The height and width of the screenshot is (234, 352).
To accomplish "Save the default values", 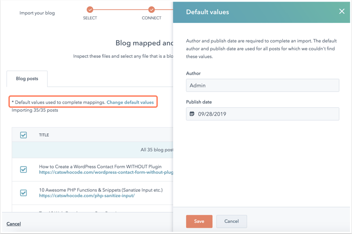I will 199,221.
